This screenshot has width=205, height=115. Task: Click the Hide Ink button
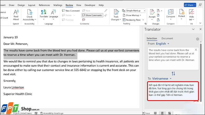point(191,15)
